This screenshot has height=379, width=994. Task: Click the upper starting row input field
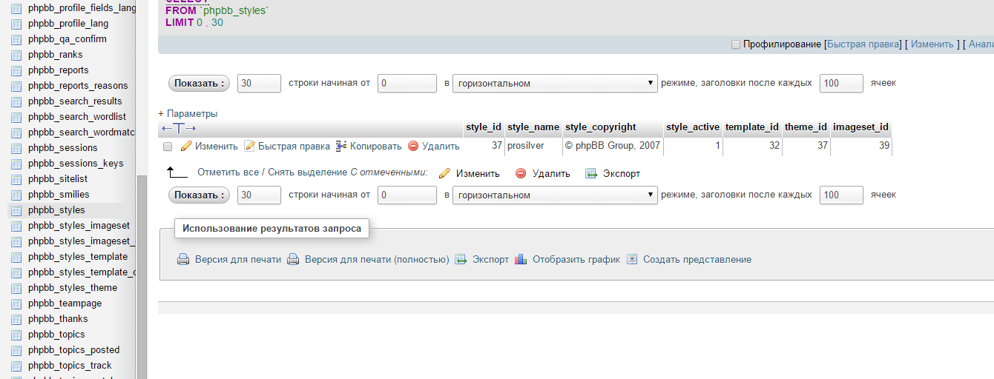[407, 84]
